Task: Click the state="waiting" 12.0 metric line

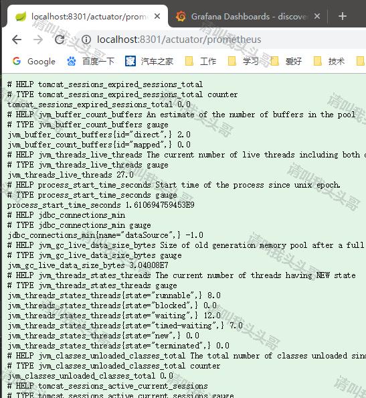Action: click(x=114, y=316)
